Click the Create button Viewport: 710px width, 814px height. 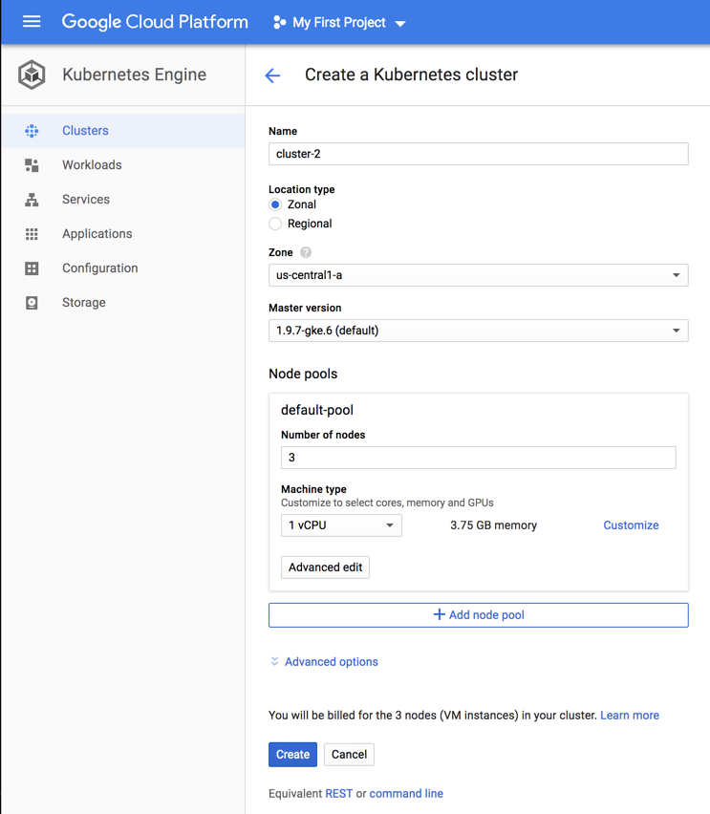292,754
